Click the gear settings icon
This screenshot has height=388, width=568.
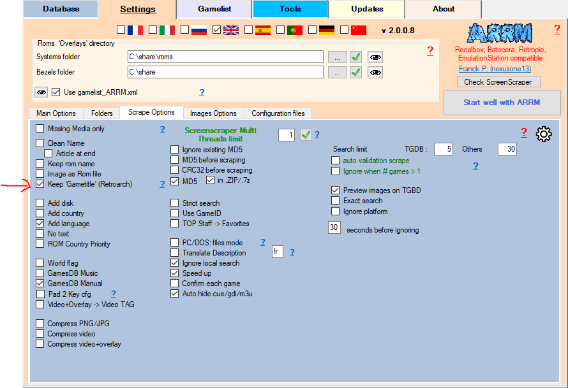pyautogui.click(x=544, y=134)
